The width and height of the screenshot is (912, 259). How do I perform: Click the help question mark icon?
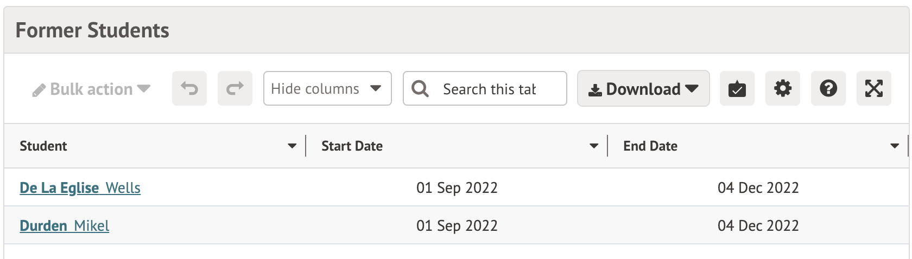point(828,88)
